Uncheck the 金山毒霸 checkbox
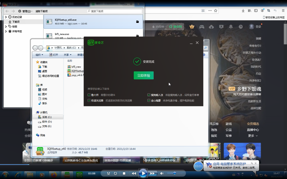The image size is (287, 179). pos(149,100)
